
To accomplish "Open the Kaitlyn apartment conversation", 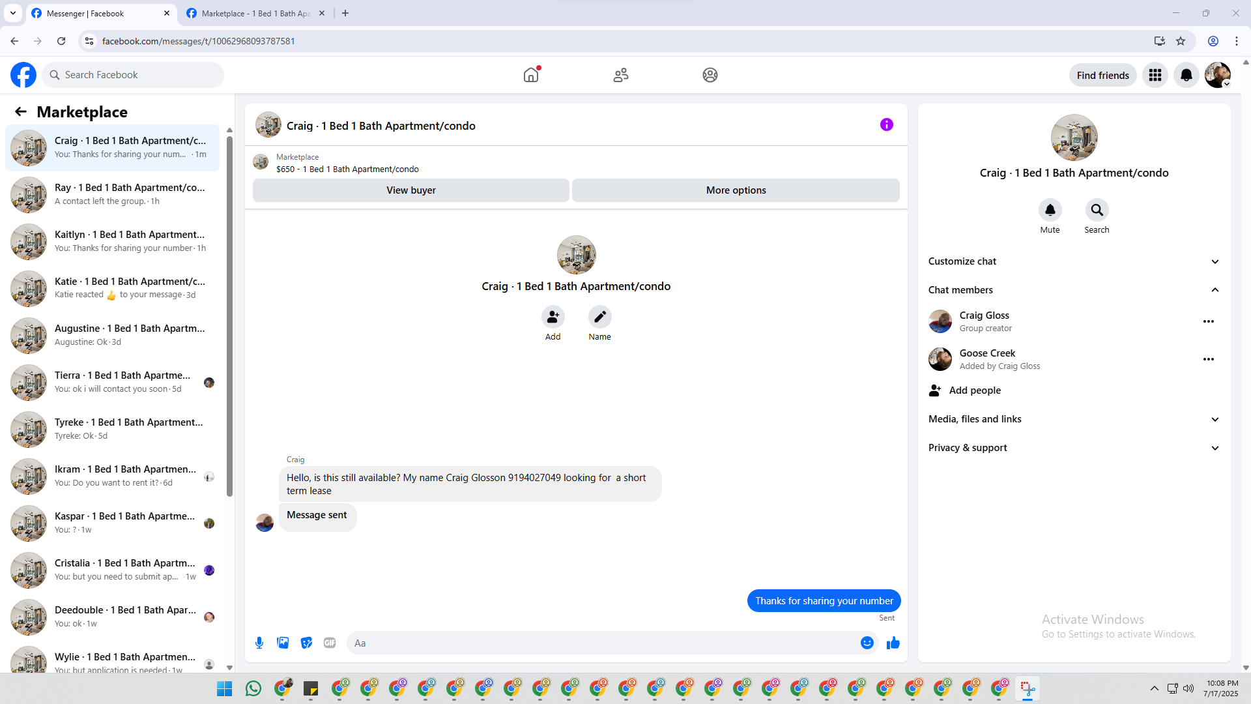I will tap(113, 241).
